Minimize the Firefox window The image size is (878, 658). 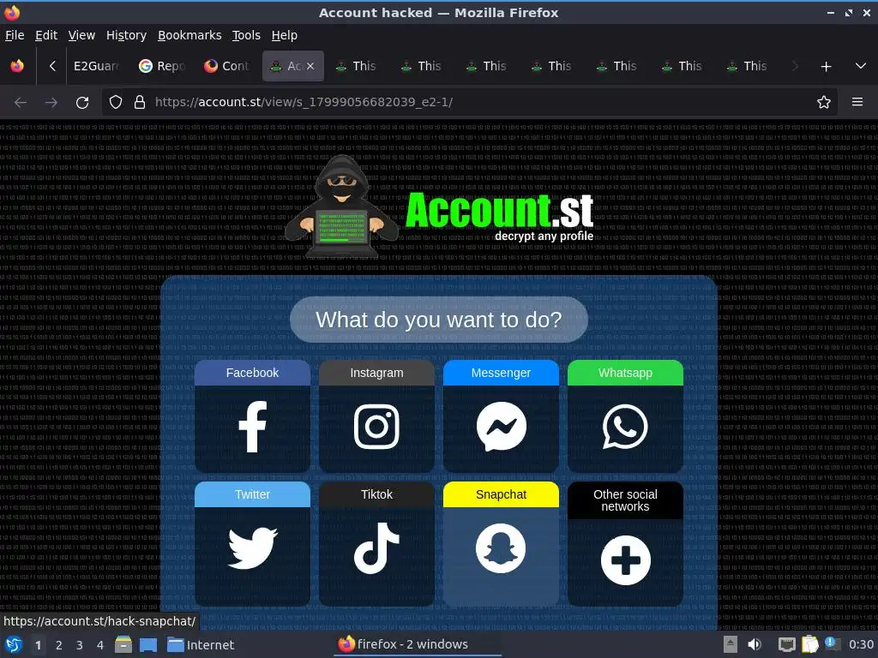[830, 12]
